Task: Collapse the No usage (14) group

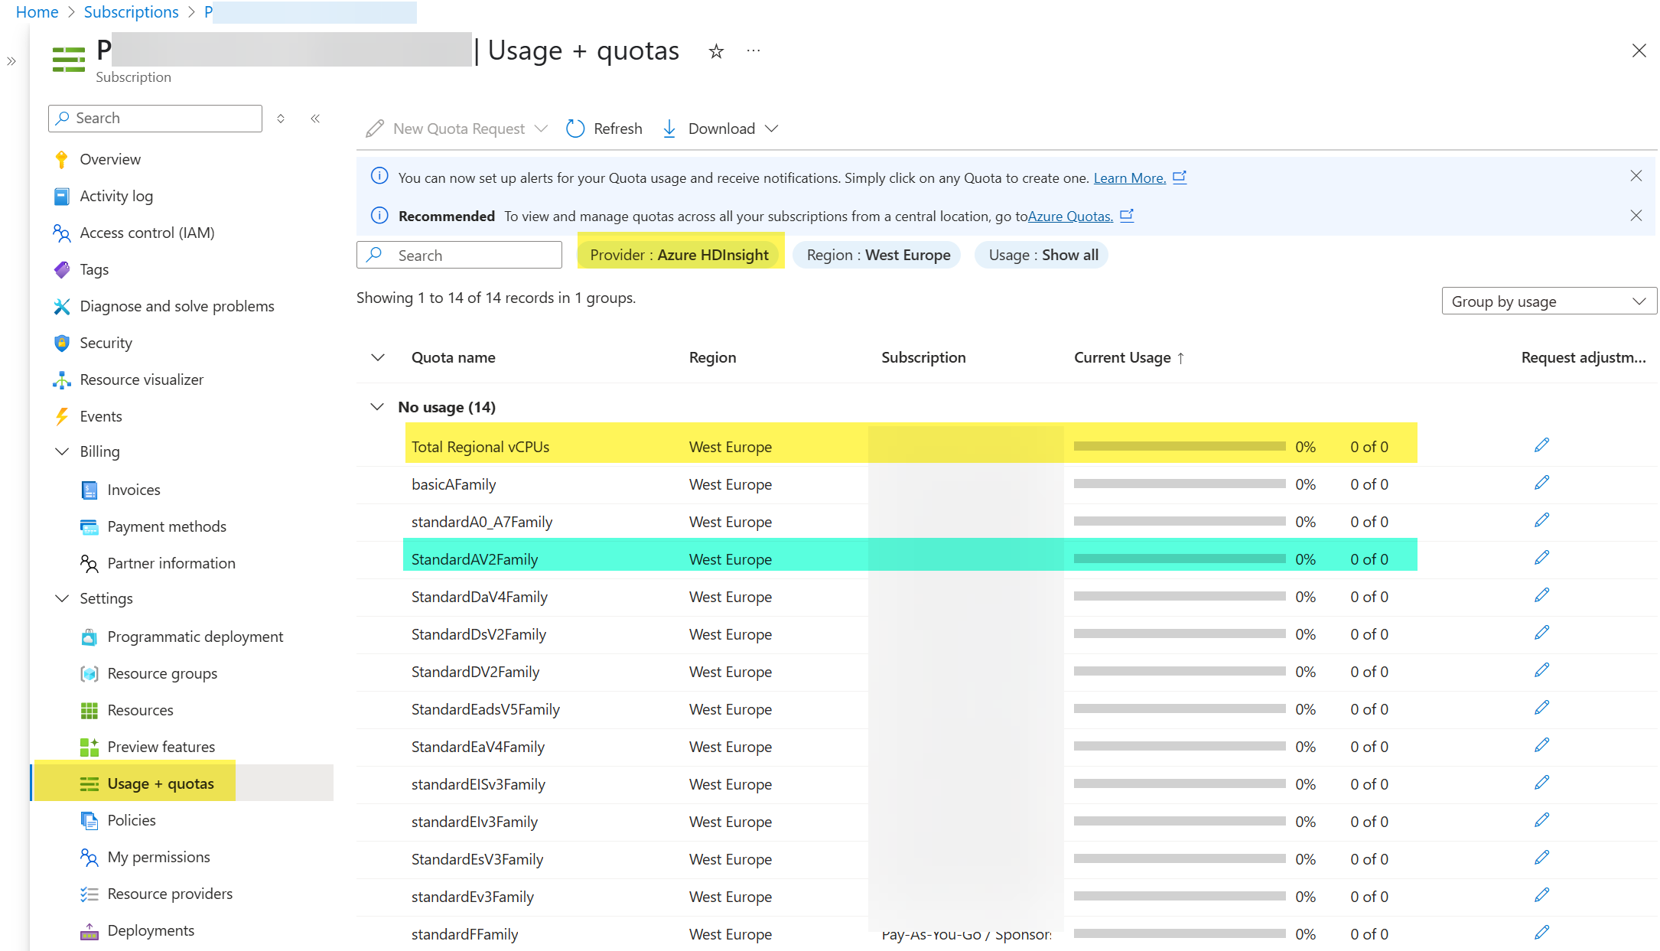Action: 377,407
